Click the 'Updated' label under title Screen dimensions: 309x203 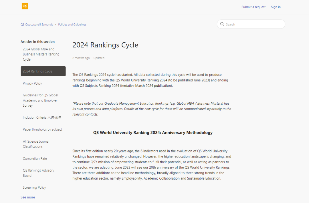[99, 58]
